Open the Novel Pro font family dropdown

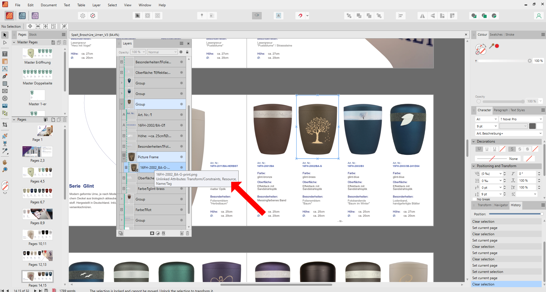pyautogui.click(x=541, y=119)
